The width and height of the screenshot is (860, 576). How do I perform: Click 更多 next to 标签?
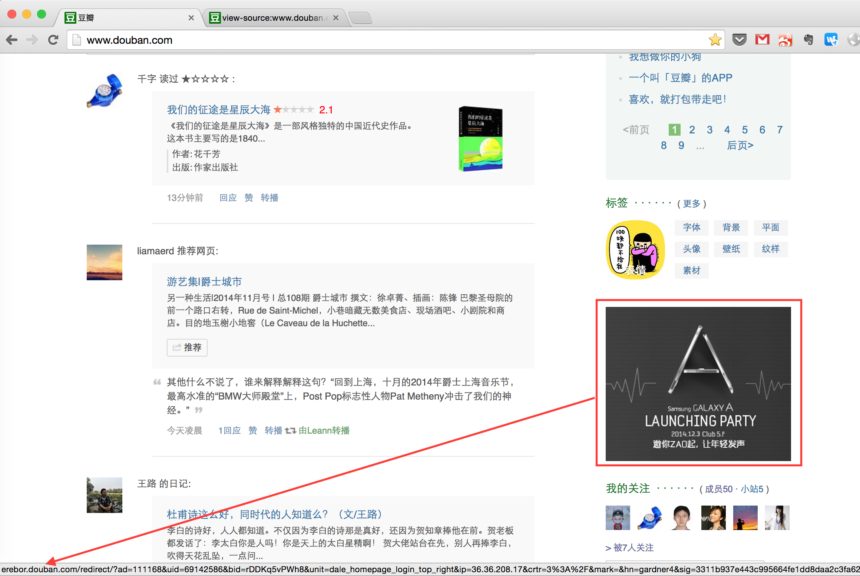click(692, 203)
